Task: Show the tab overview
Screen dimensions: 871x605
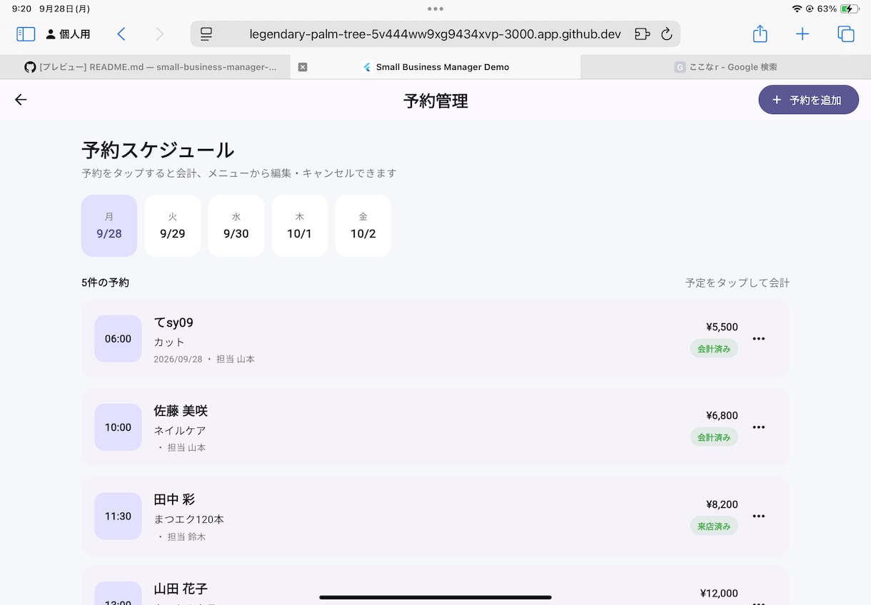Action: pos(846,34)
